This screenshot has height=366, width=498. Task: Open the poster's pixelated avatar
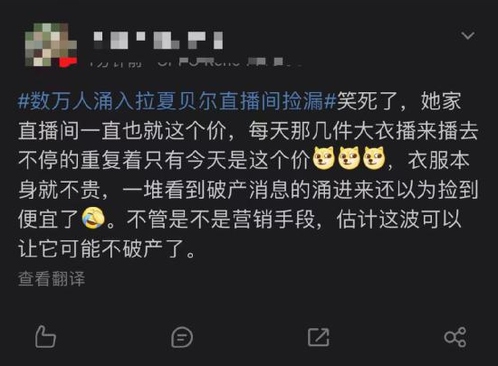[x=51, y=44]
